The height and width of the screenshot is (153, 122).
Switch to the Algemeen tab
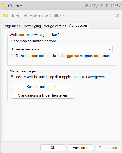(x=13, y=26)
